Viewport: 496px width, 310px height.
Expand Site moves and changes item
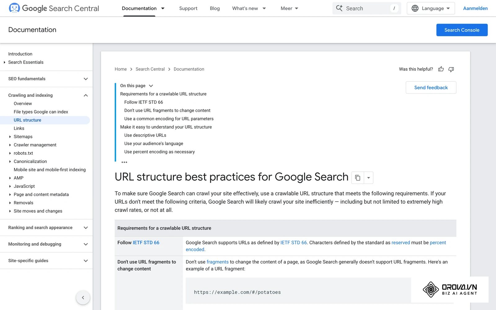tap(10, 211)
